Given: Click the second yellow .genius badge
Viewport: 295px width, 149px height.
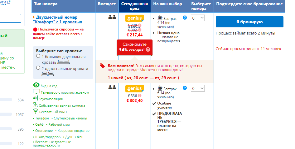Looking at the screenshot, I should coord(135,89).
